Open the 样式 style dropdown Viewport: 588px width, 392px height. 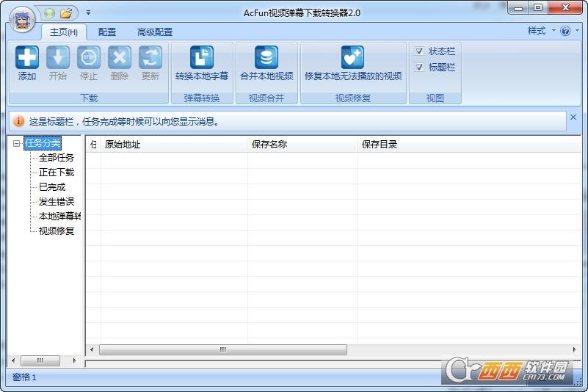point(541,31)
